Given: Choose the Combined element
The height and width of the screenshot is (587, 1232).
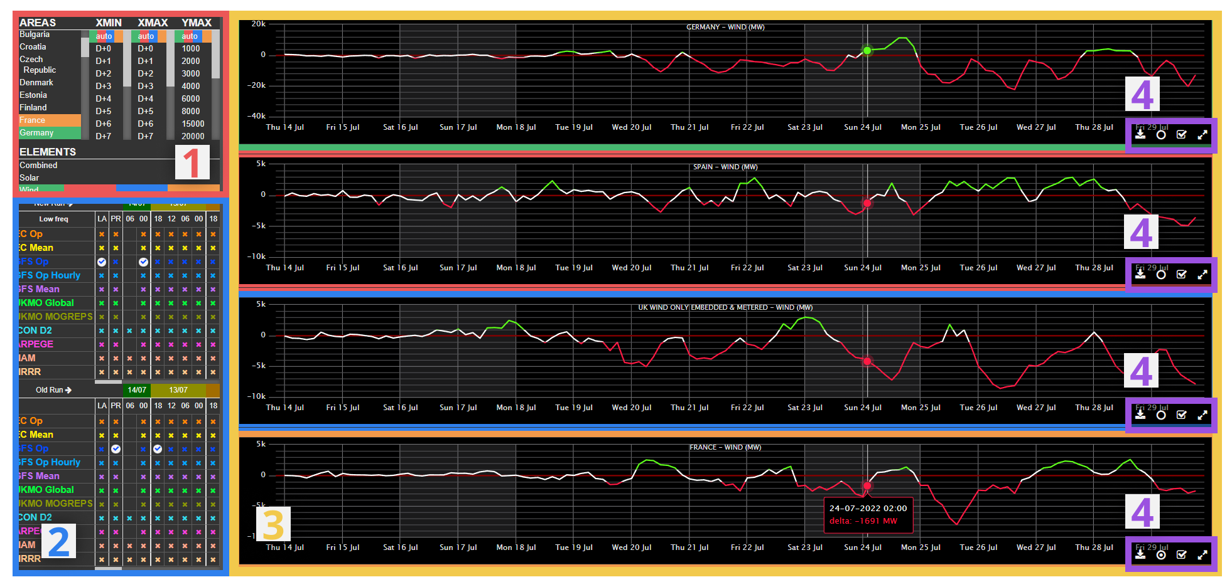Looking at the screenshot, I should click(x=38, y=165).
